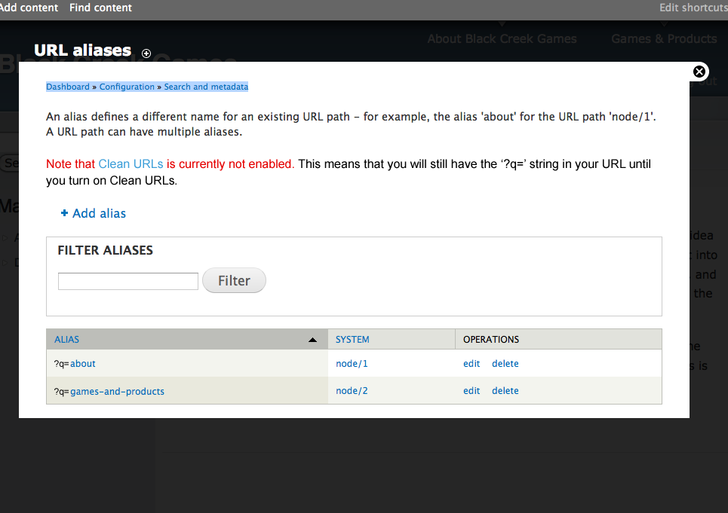Add URL aliases page to shortcuts via plus icon
Screen dimensions: 728x513
click(146, 53)
